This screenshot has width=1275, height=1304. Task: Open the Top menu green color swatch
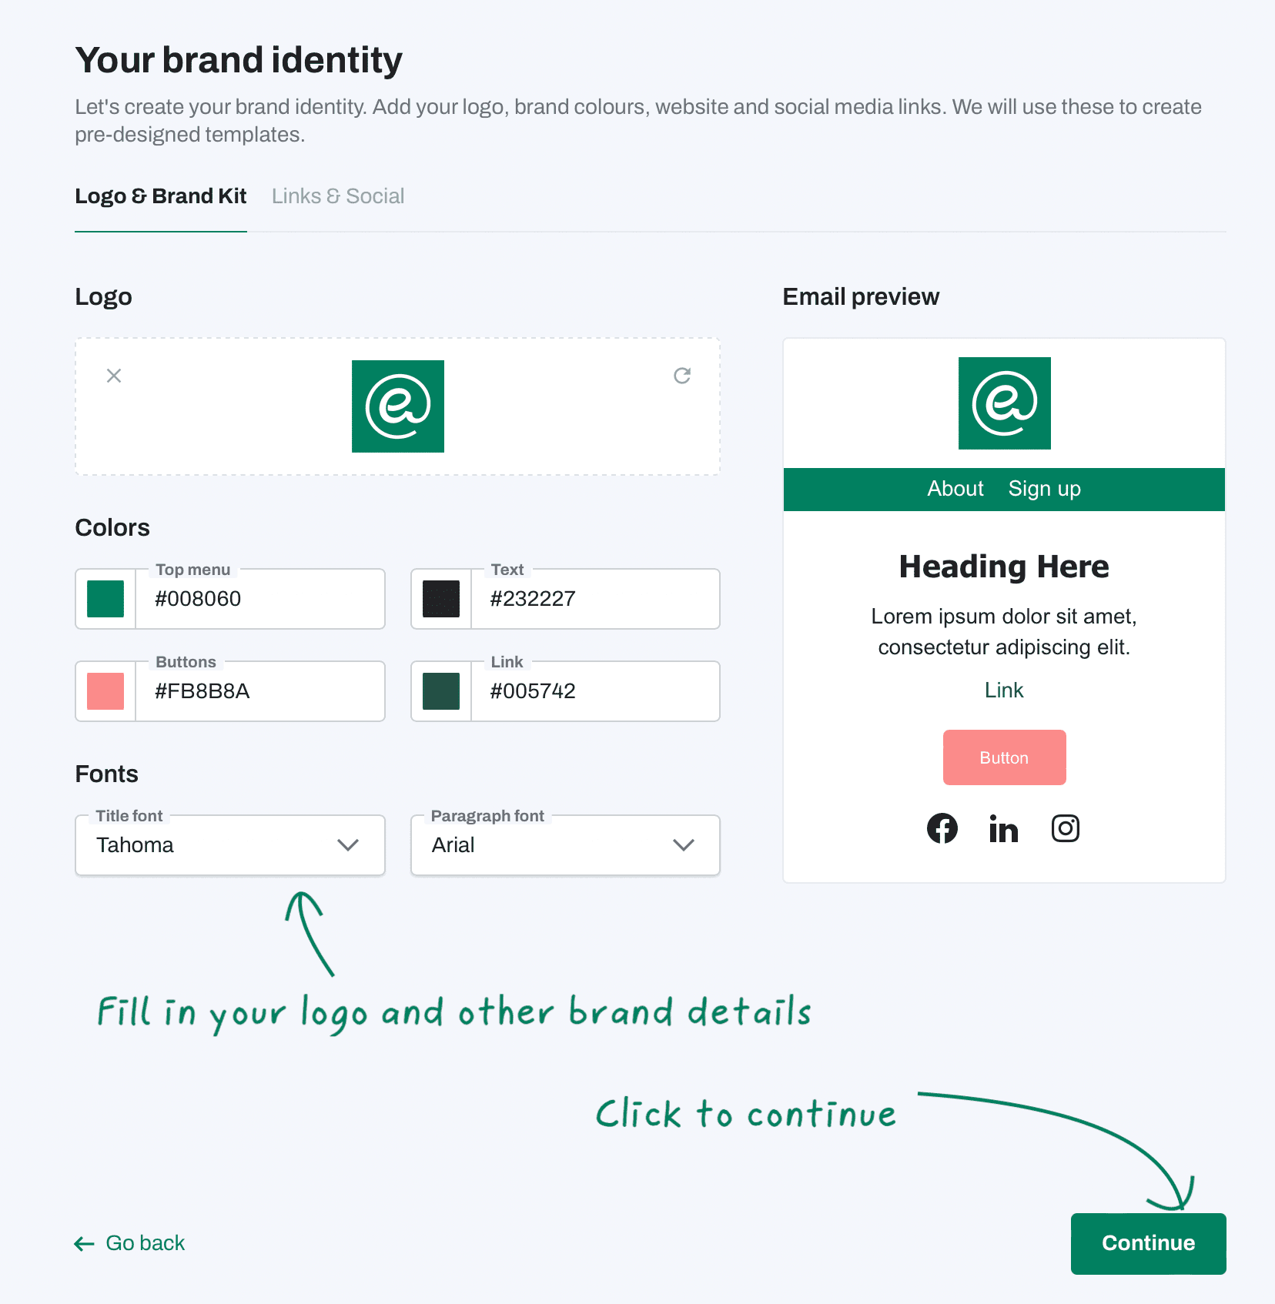point(105,599)
